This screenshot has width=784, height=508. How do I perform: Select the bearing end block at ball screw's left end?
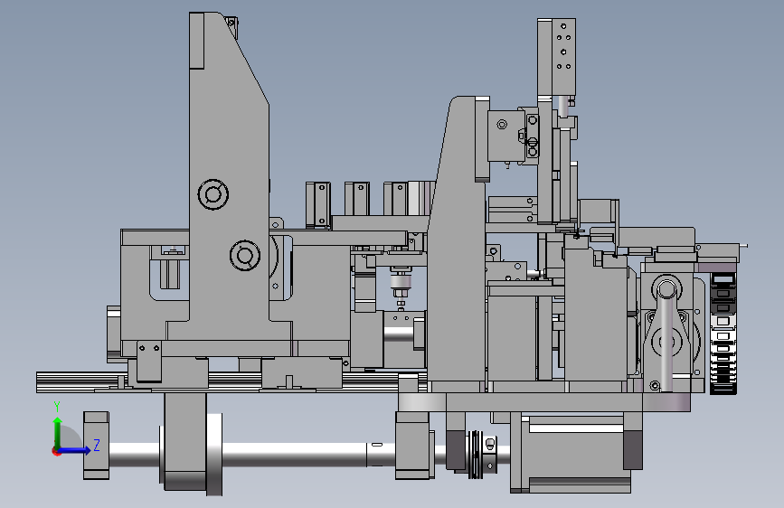point(96,445)
